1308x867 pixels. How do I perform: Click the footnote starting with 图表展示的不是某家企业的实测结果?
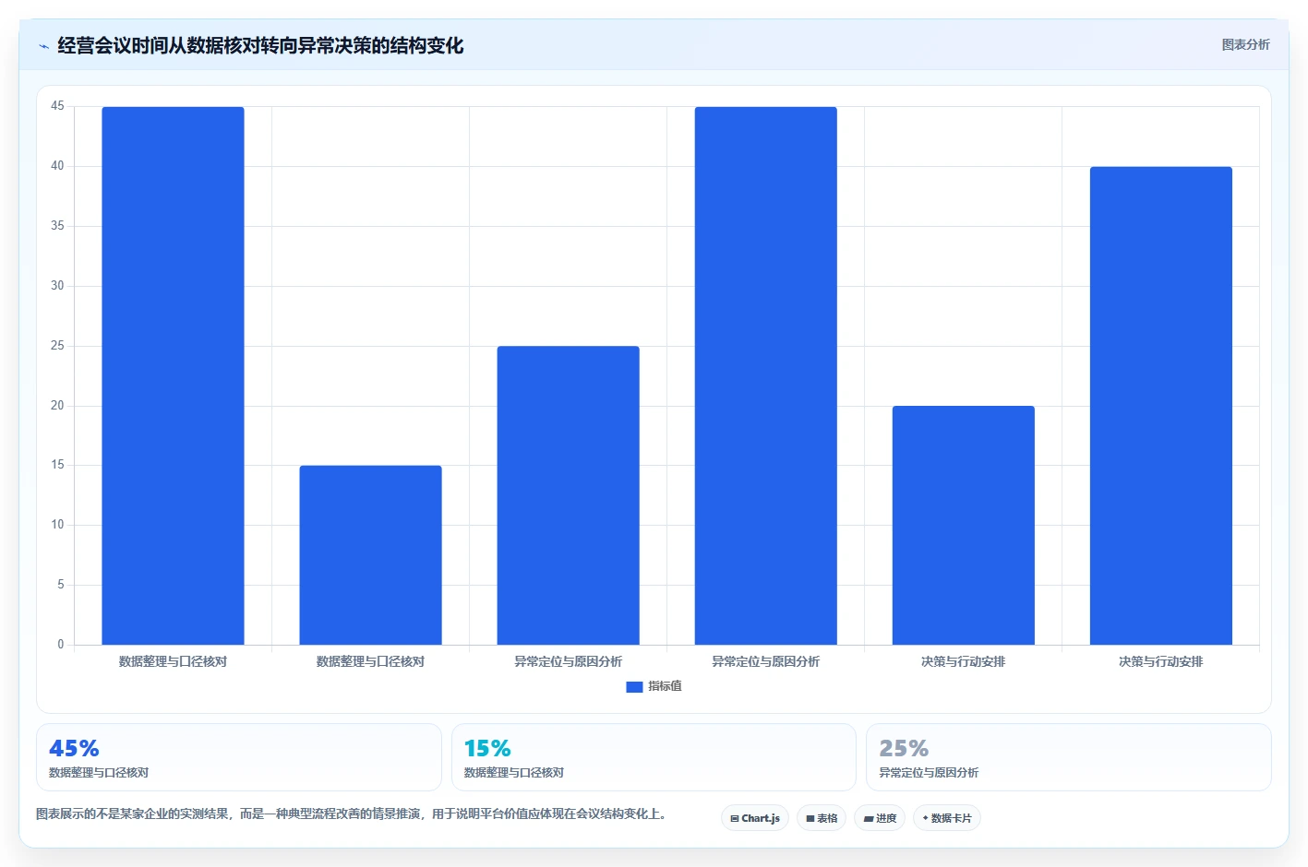tap(351, 814)
